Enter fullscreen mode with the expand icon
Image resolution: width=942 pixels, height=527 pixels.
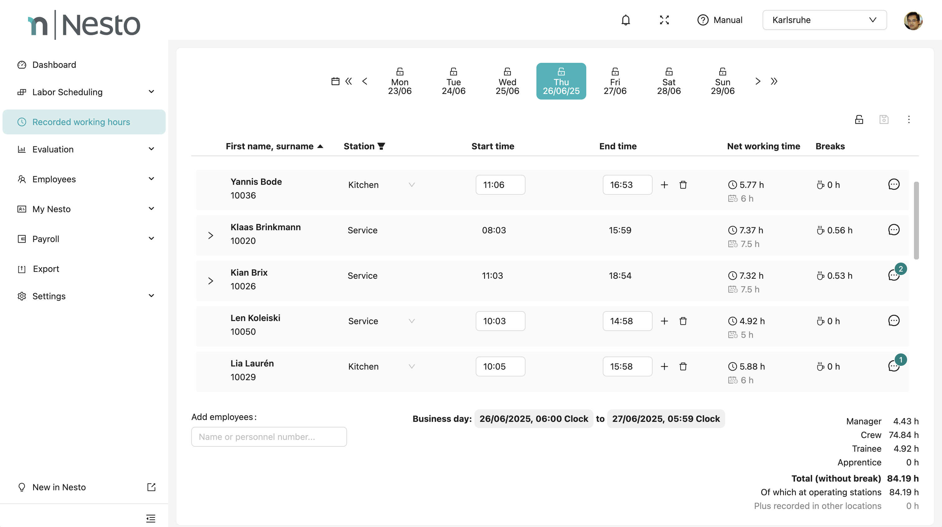[664, 20]
